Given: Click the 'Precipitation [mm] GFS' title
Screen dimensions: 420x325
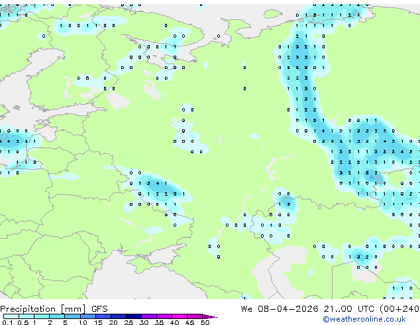Looking at the screenshot, I should [54, 309].
